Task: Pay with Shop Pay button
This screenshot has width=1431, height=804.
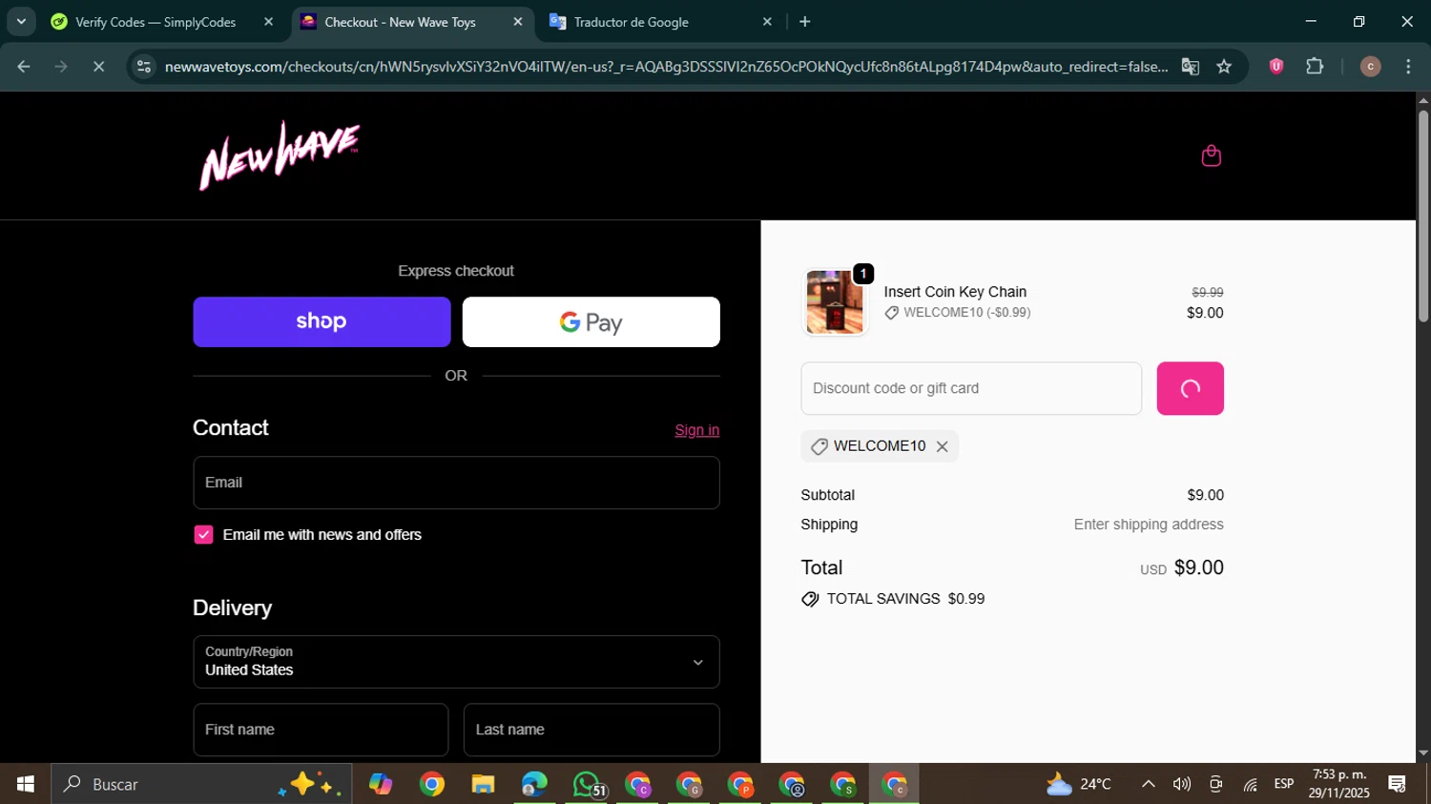Action: point(321,321)
